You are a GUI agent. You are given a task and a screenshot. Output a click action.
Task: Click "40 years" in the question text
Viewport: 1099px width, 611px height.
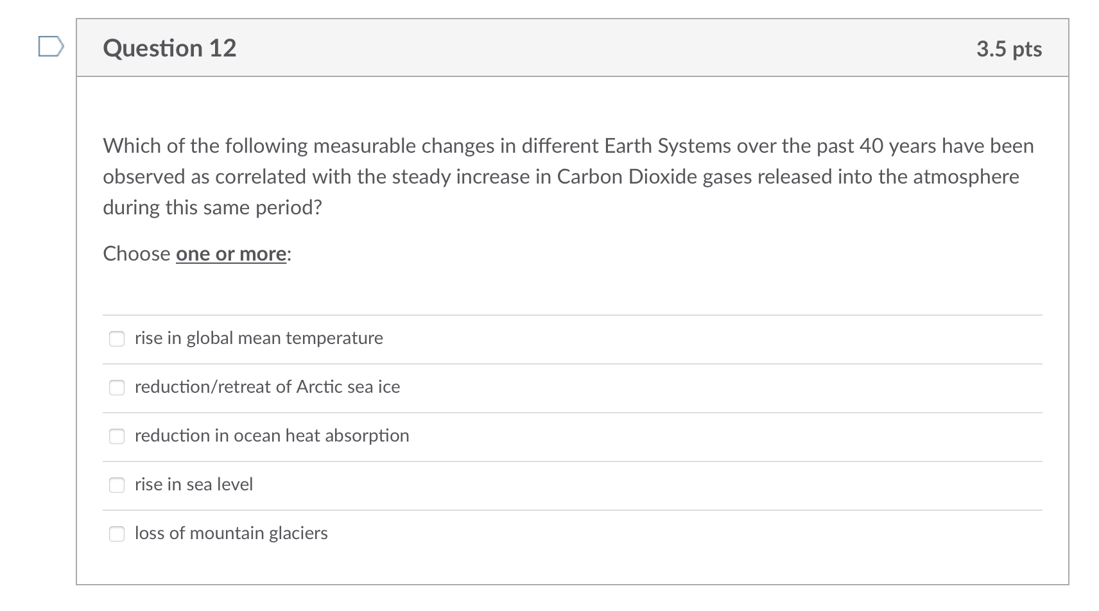pyautogui.click(x=897, y=146)
